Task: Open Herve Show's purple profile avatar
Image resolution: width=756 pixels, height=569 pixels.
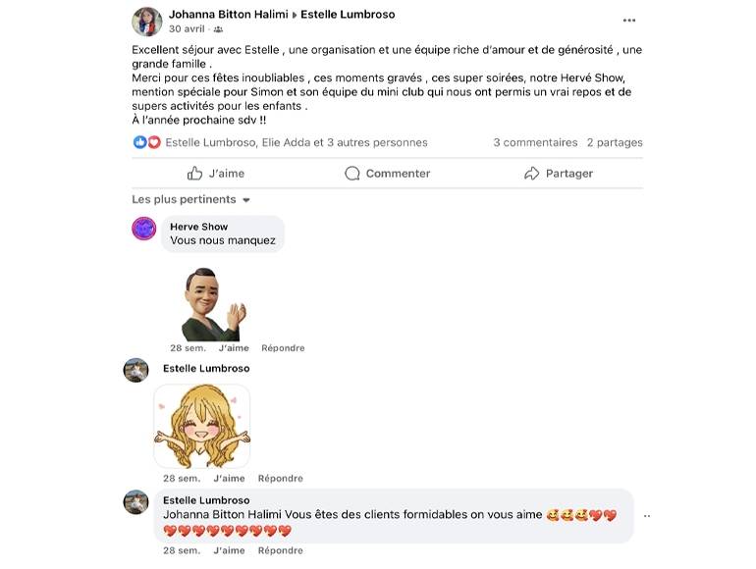Action: tap(143, 229)
